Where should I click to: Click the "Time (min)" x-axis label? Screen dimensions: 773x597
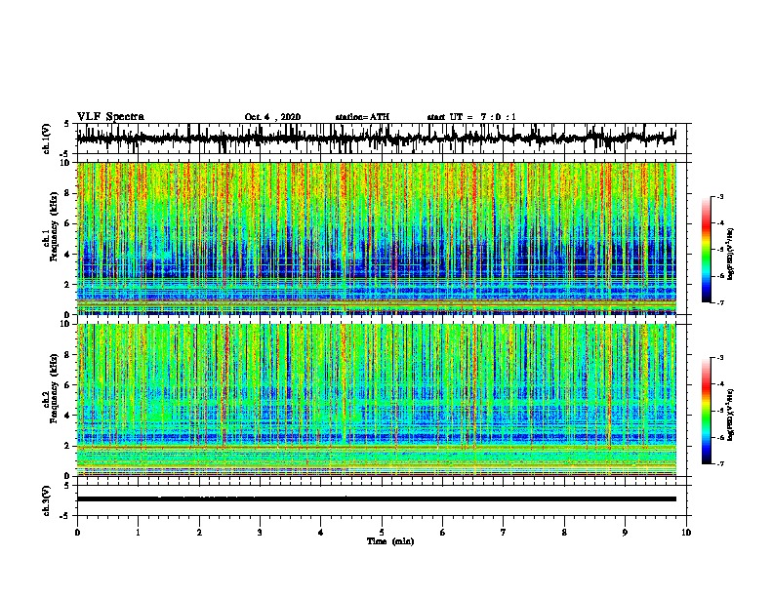point(390,541)
